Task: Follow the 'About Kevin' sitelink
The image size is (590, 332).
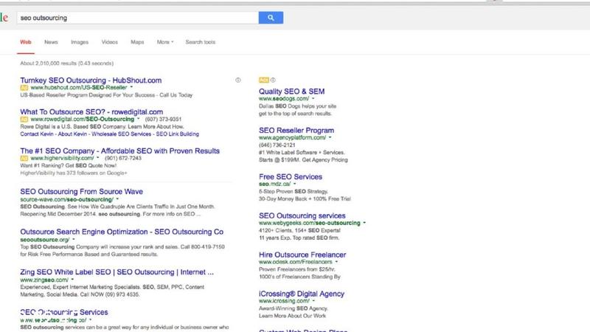Action: (73, 134)
